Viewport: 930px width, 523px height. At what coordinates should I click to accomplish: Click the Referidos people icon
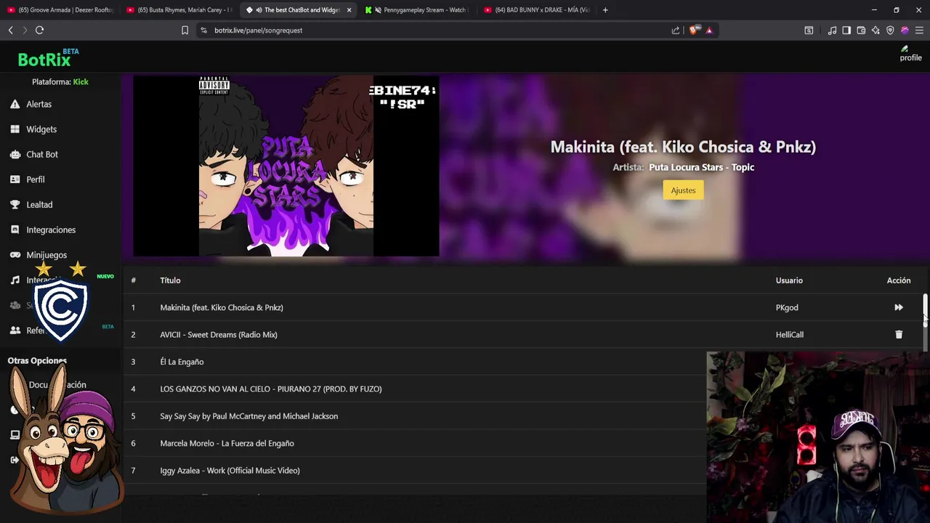pos(15,331)
